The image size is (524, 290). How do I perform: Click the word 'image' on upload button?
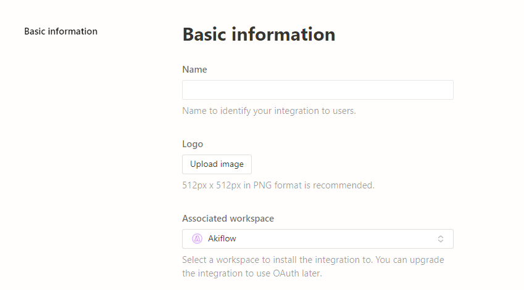231,164
